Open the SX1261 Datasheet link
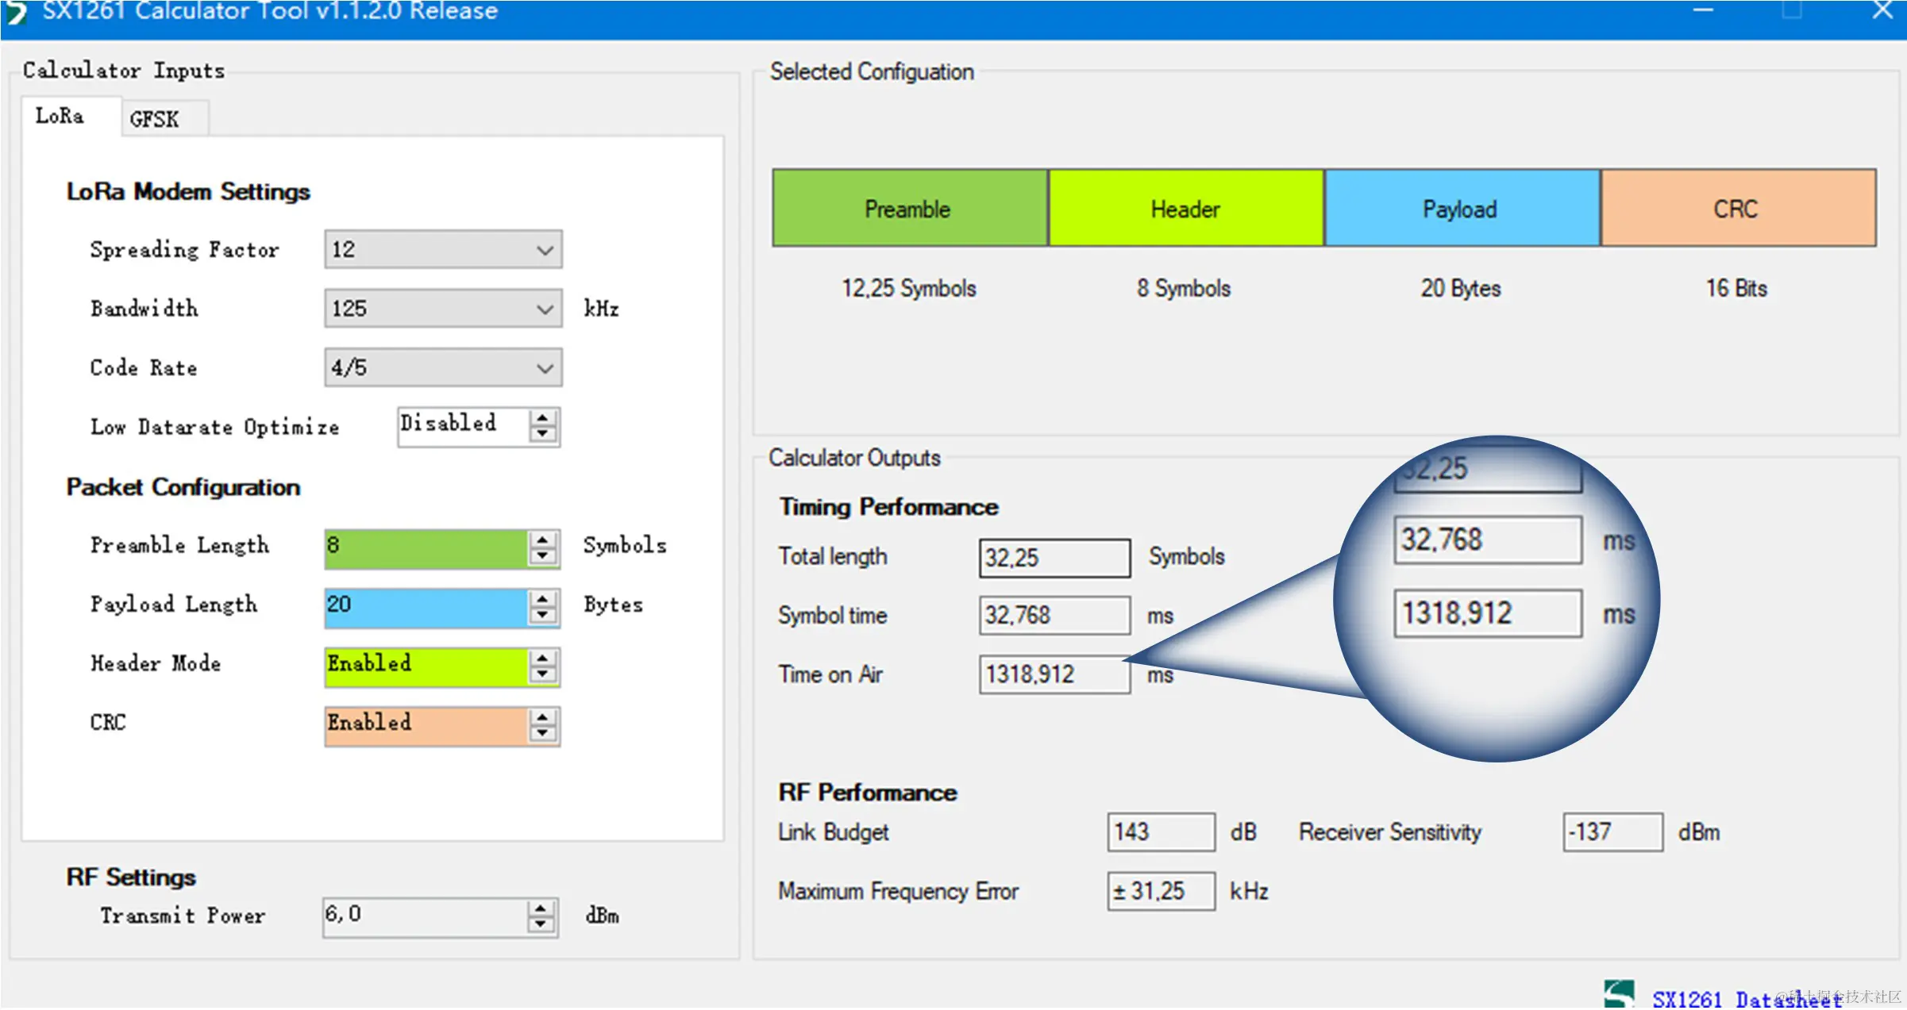The width and height of the screenshot is (1907, 1010). [x=1747, y=998]
